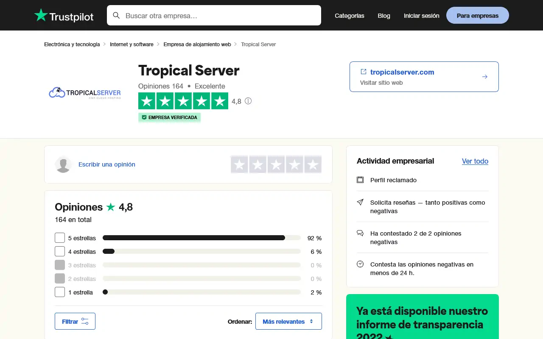Screen dimensions: 543x339
Task: Select the fourth star in the review rating
Action: pyautogui.click(x=294, y=164)
